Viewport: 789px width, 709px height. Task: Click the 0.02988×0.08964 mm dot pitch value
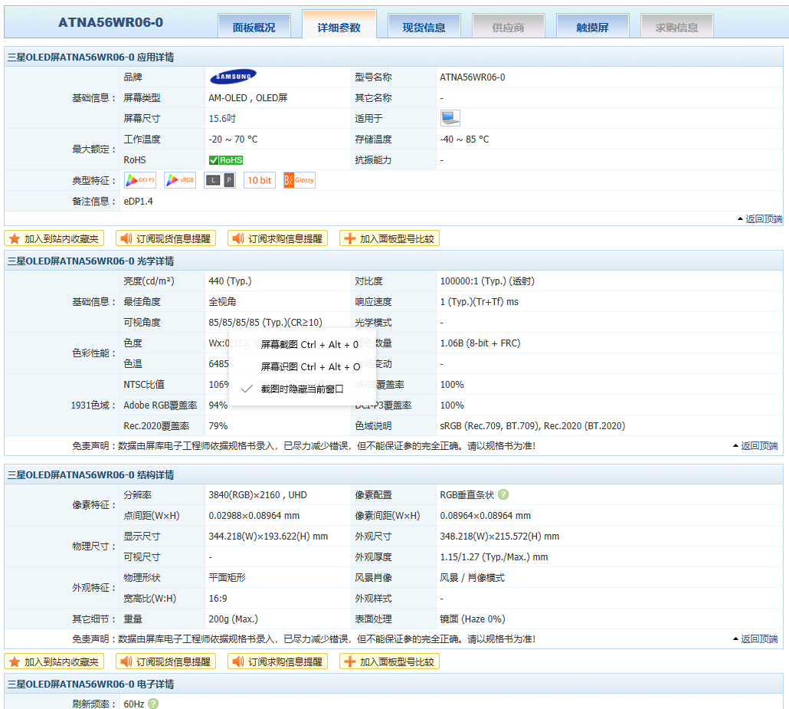254,516
